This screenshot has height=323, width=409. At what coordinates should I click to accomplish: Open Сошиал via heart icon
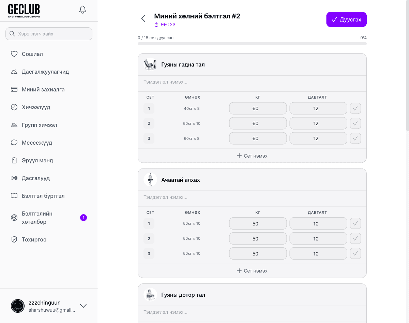pos(14,54)
